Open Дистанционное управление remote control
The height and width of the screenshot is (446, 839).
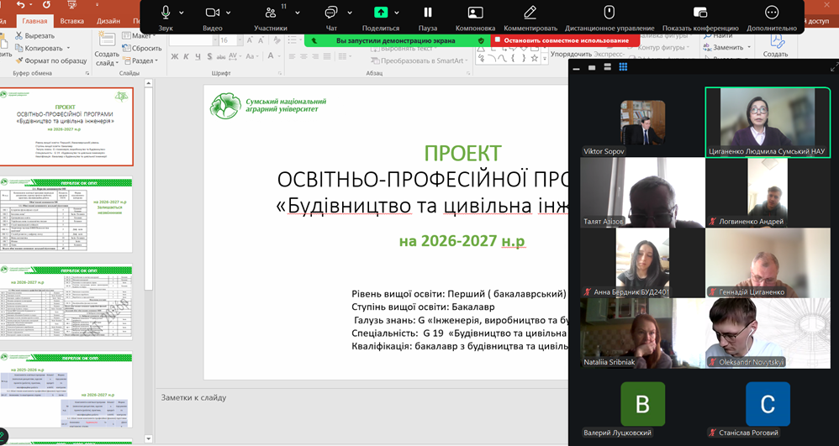[609, 13]
